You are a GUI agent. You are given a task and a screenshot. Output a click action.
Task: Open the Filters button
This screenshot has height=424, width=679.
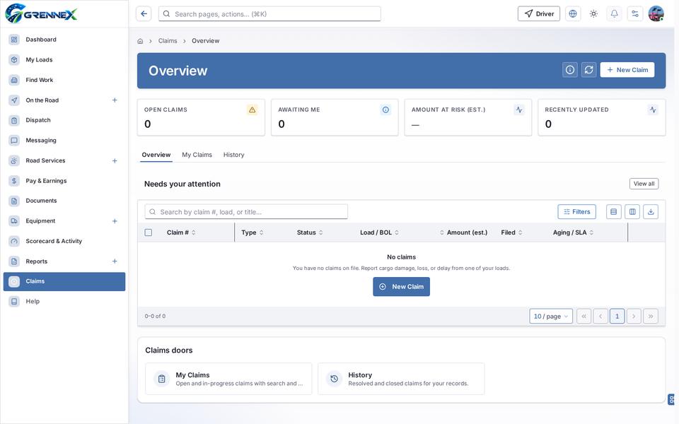point(577,211)
